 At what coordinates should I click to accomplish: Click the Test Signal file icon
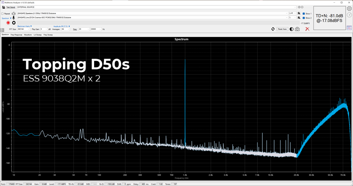(4, 7)
